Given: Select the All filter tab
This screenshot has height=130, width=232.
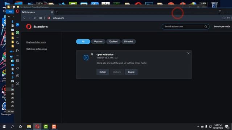Looking at the screenshot, I should coord(83,42).
